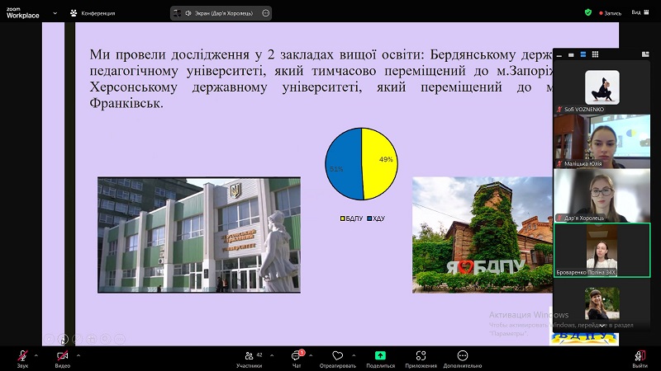Click the zoom magnifier in slideshow controls
661x371 pixels.
point(106,339)
